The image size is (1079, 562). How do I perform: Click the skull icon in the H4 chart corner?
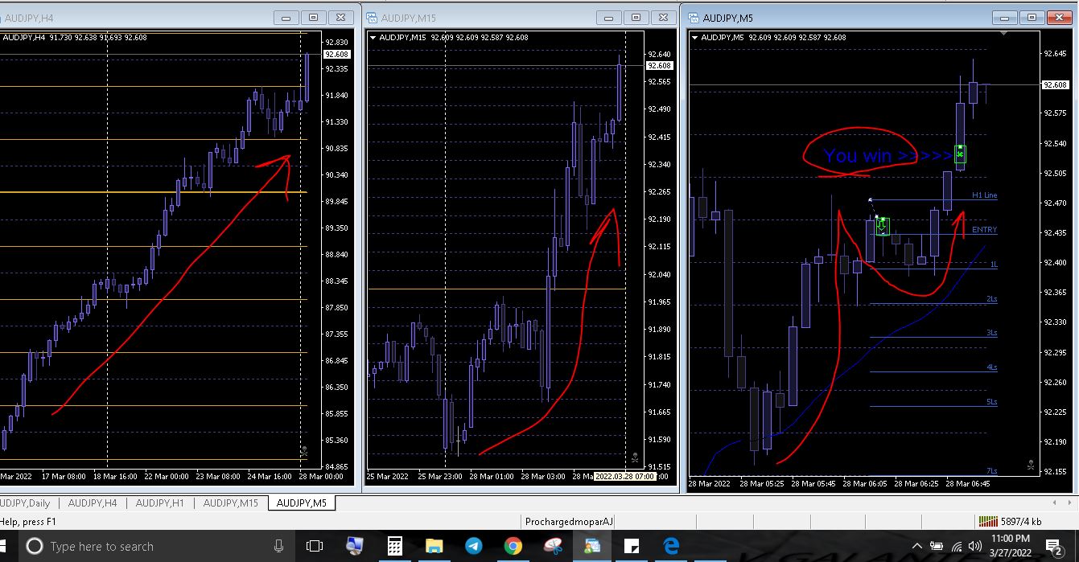tap(303, 453)
